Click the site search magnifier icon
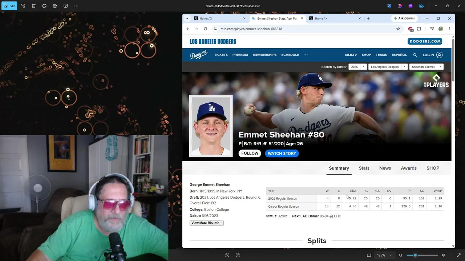This screenshot has height=261, width=465. (x=415, y=55)
